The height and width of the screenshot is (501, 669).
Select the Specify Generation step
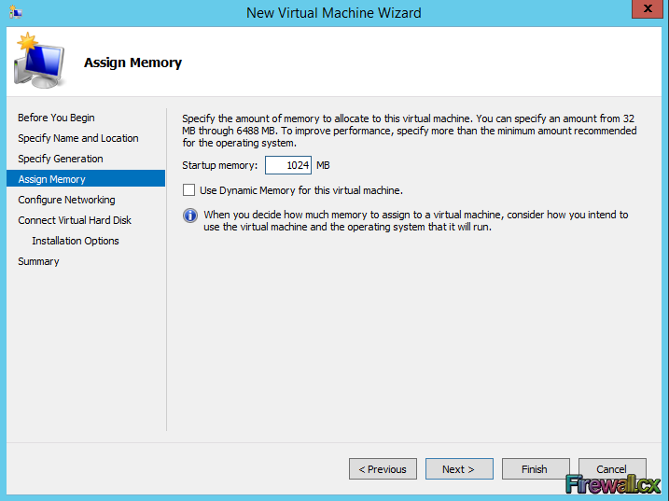coord(61,159)
